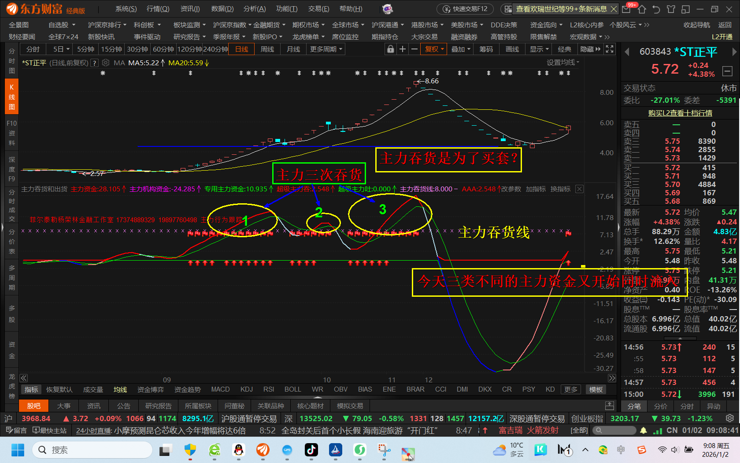Open the 99+ messages envelope icon
Screen dimensions: 740x463
coord(627,9)
